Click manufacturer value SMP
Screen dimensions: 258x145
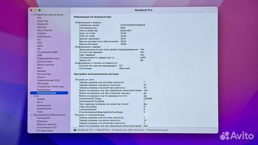[x=123, y=28]
